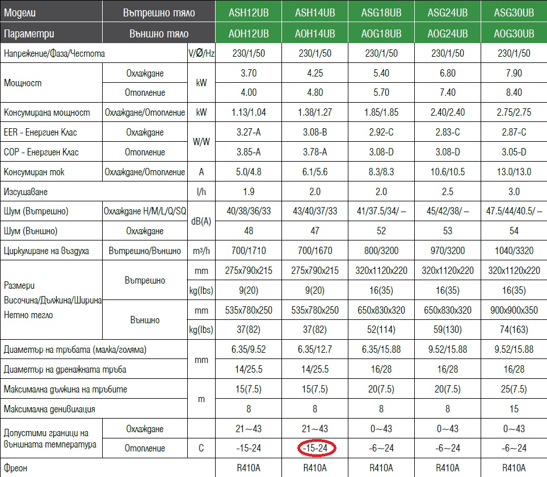This screenshot has width=547, height=477.
Task: Select the 3.27-A EER energy class cell
Action: click(249, 132)
